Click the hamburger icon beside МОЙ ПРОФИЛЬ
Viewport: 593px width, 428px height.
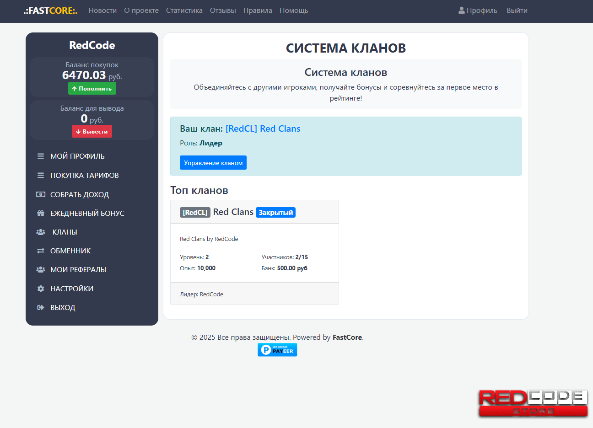point(41,156)
